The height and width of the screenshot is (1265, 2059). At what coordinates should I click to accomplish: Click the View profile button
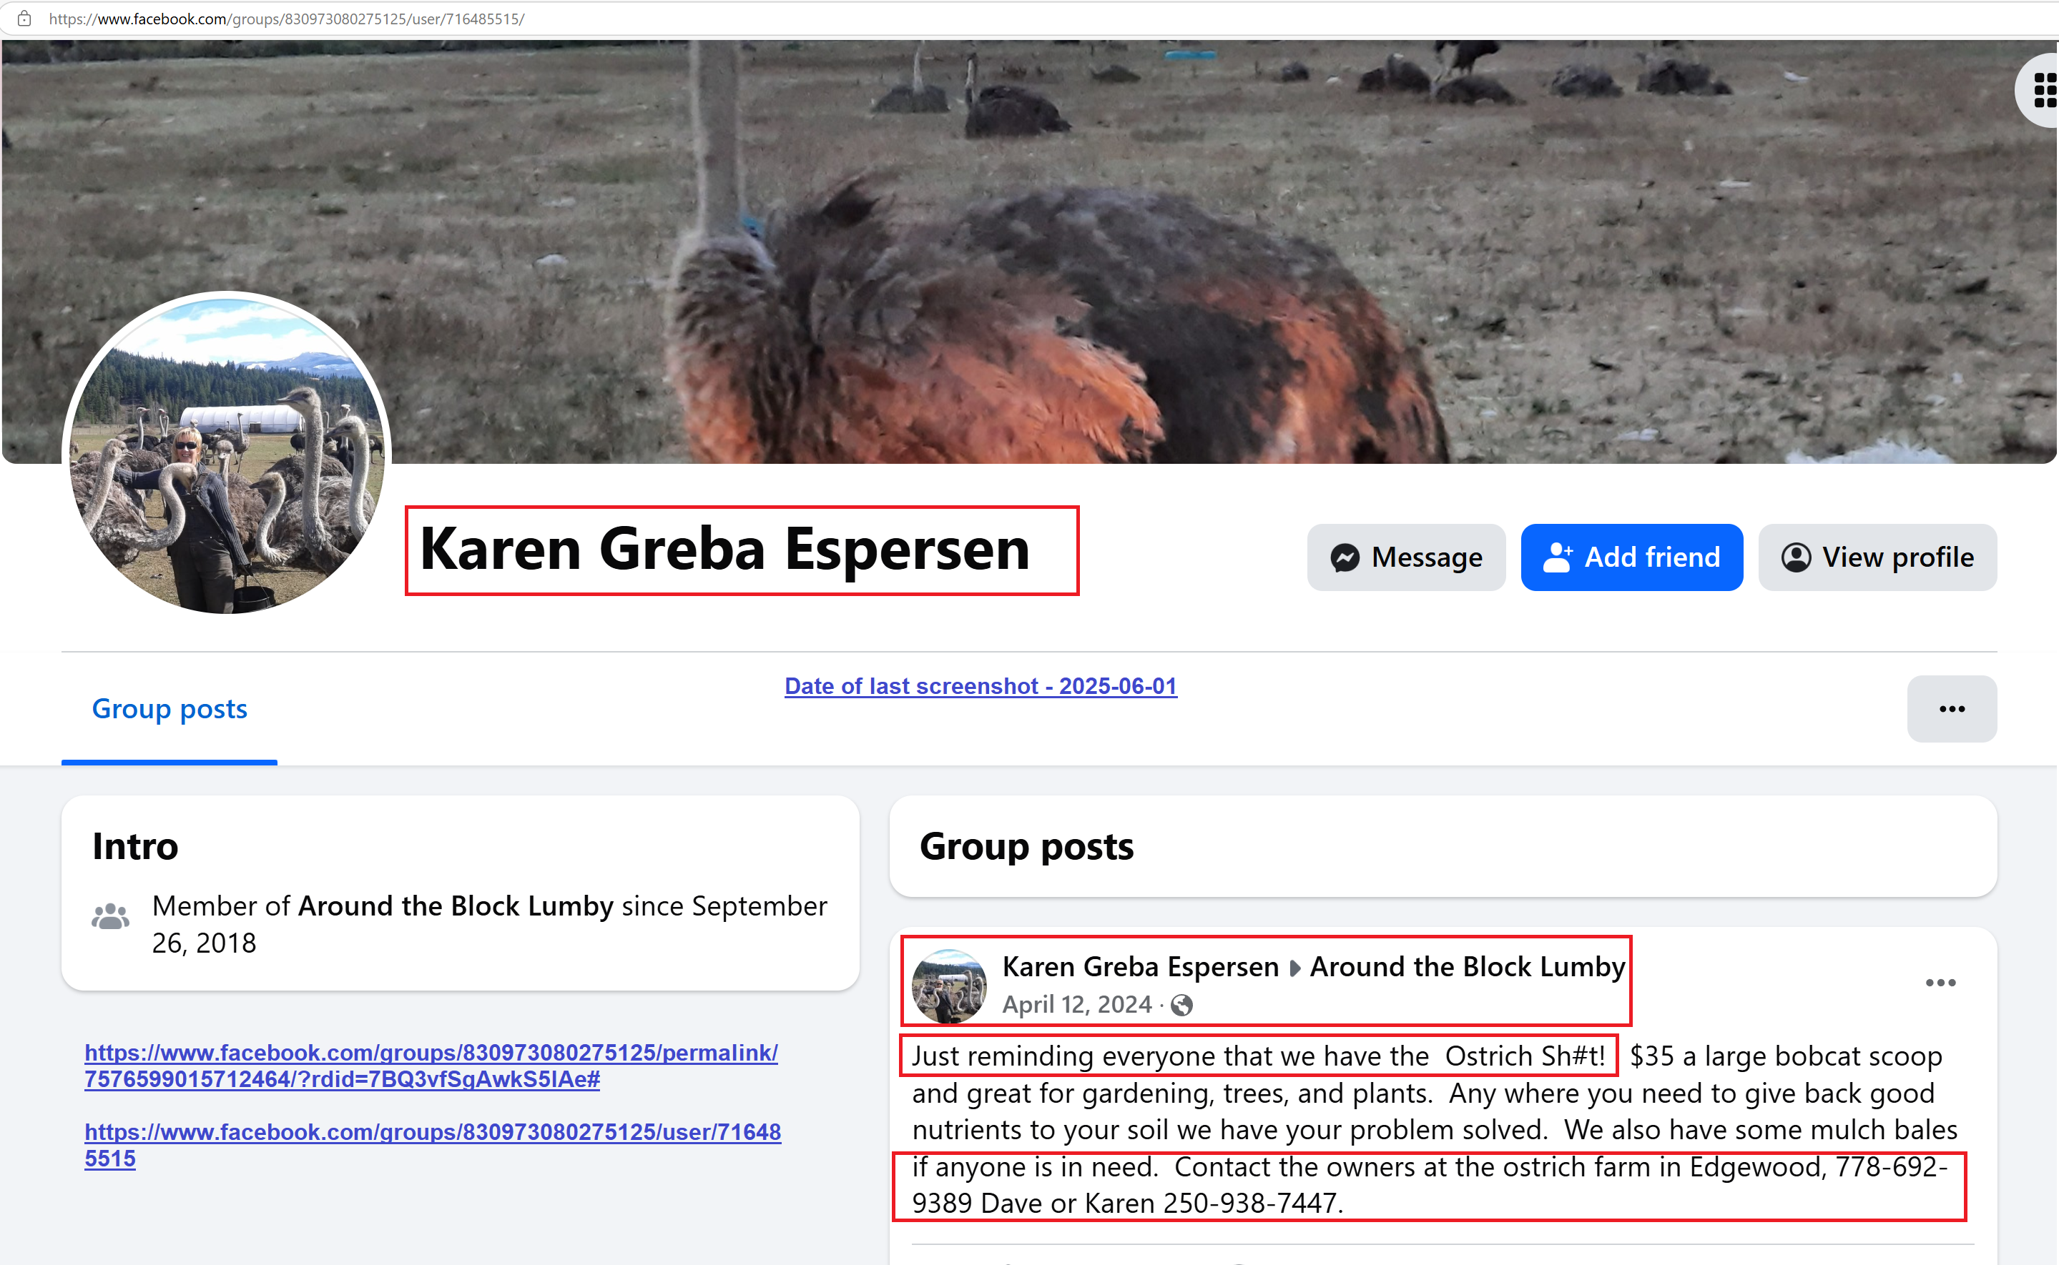point(1877,557)
